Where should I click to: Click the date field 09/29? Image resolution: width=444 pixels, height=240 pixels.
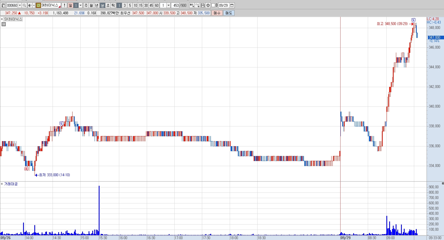(x=224, y=5)
